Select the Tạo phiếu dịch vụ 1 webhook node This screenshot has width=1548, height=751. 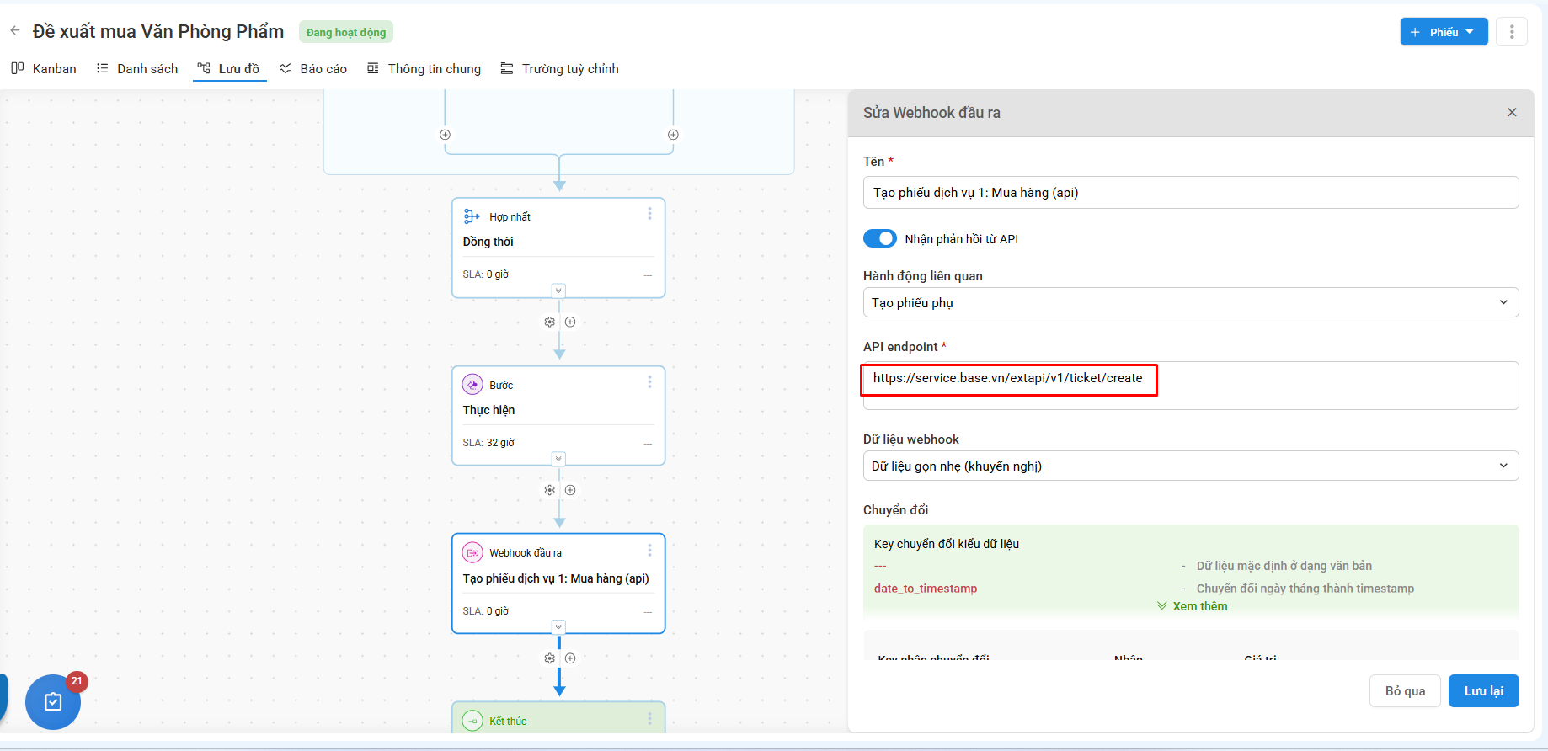coord(558,583)
